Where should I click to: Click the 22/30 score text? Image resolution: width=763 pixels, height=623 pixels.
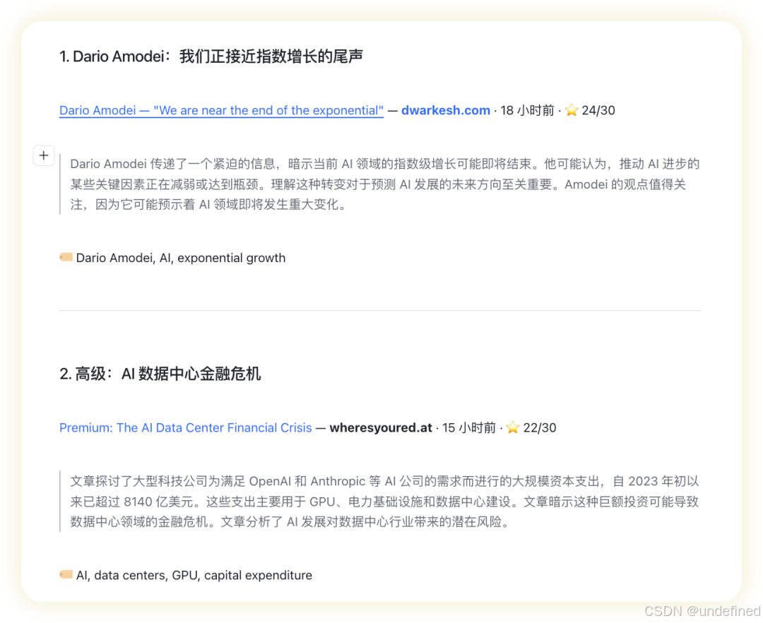coord(540,427)
